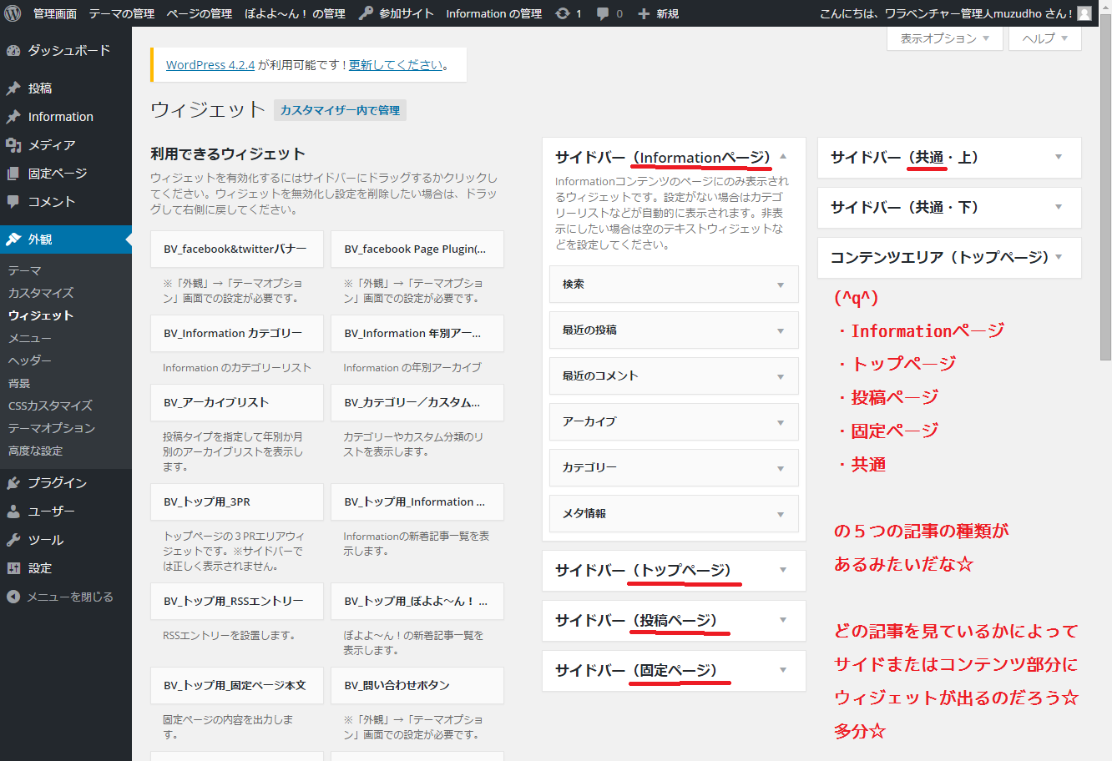Open the ヘルプ dropdown tab

click(1045, 38)
